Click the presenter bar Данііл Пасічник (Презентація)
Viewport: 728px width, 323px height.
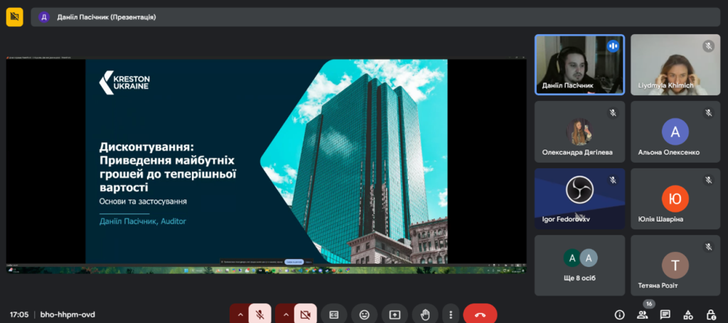pos(375,17)
